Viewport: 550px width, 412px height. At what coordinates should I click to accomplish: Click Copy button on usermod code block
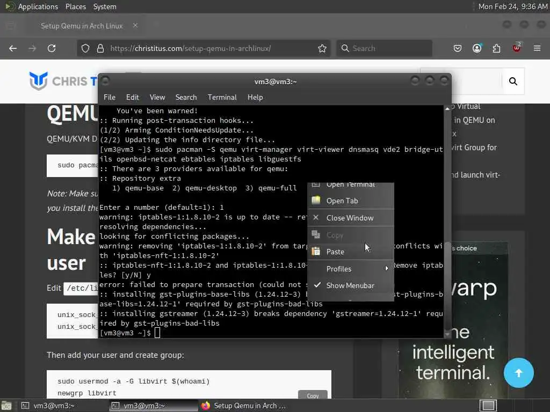pos(313,395)
